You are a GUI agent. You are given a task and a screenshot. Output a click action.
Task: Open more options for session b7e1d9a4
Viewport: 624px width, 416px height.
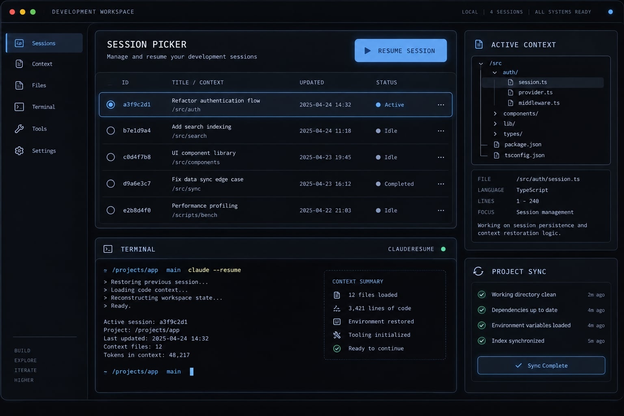tap(441, 131)
